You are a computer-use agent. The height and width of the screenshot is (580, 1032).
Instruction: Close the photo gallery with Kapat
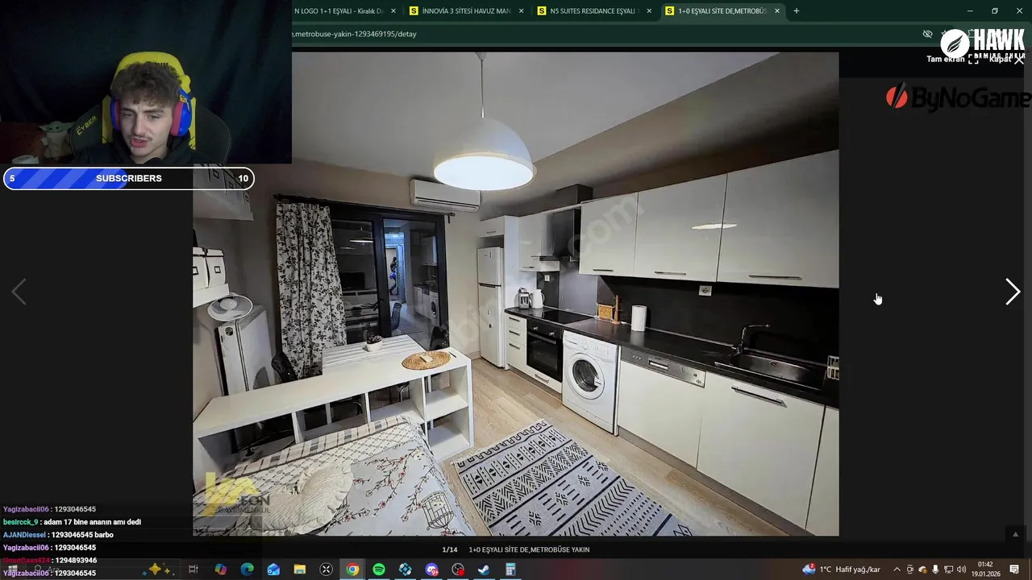(1006, 59)
